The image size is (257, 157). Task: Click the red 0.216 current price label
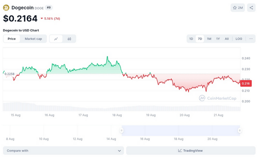(x=246, y=83)
